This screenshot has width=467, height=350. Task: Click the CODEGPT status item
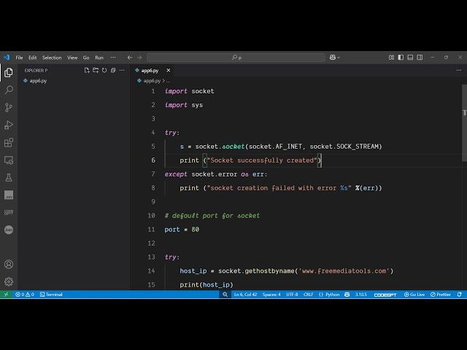click(x=385, y=295)
